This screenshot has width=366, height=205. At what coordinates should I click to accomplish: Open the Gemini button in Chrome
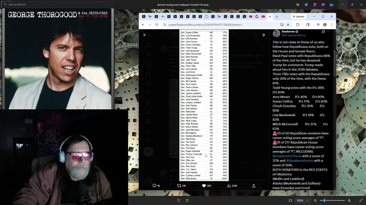(x=298, y=17)
